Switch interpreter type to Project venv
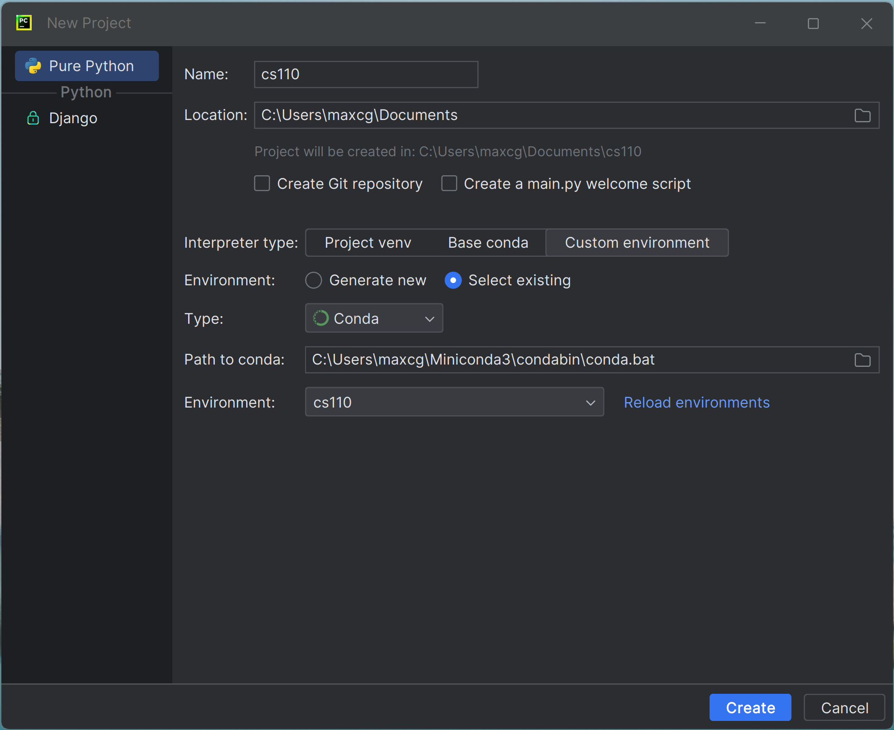Viewport: 894px width, 730px height. 368,242
